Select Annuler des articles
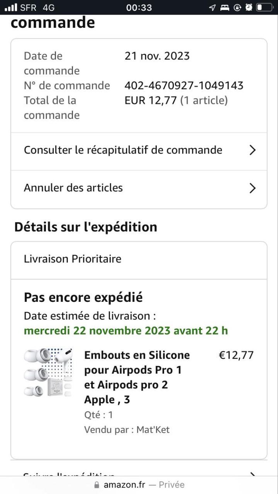 pyautogui.click(x=73, y=188)
